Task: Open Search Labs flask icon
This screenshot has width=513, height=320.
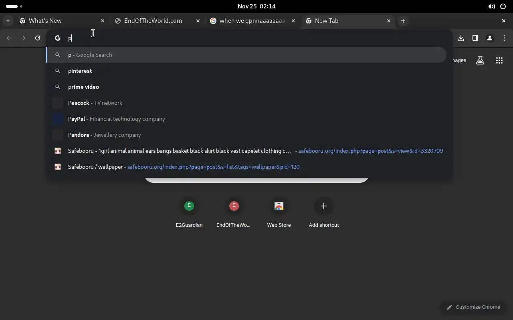Action: pyautogui.click(x=480, y=60)
